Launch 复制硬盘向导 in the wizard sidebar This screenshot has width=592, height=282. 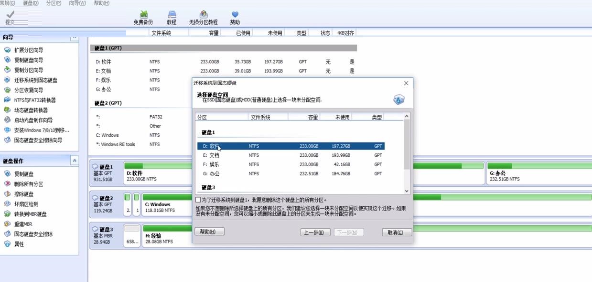(29, 60)
